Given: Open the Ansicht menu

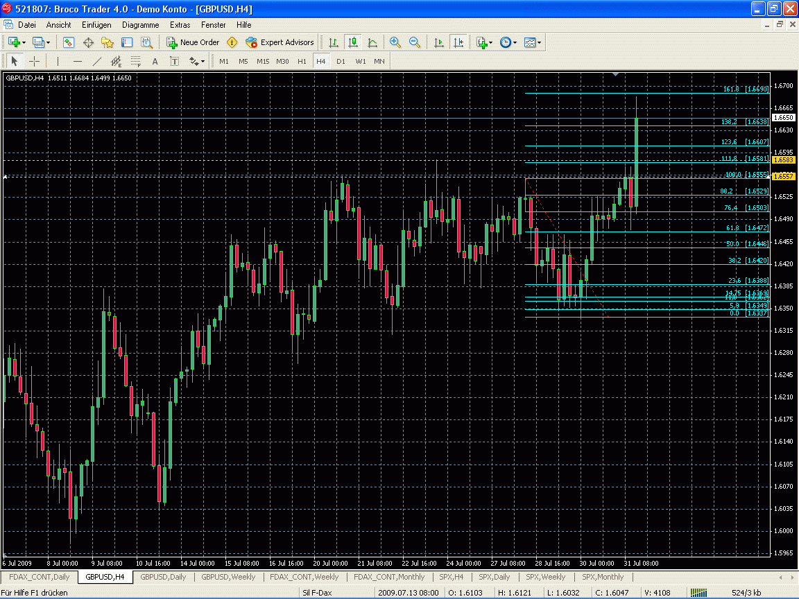Looking at the screenshot, I should point(58,25).
